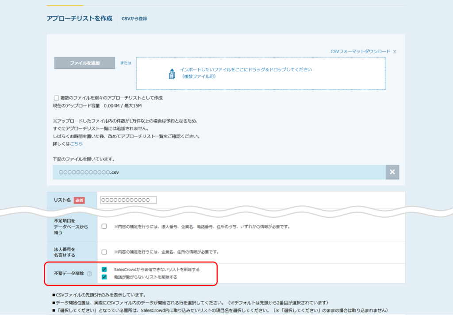The height and width of the screenshot is (316, 453).
Task: Select the アプローチリストを作成 heading tab
Action: pyautogui.click(x=79, y=19)
